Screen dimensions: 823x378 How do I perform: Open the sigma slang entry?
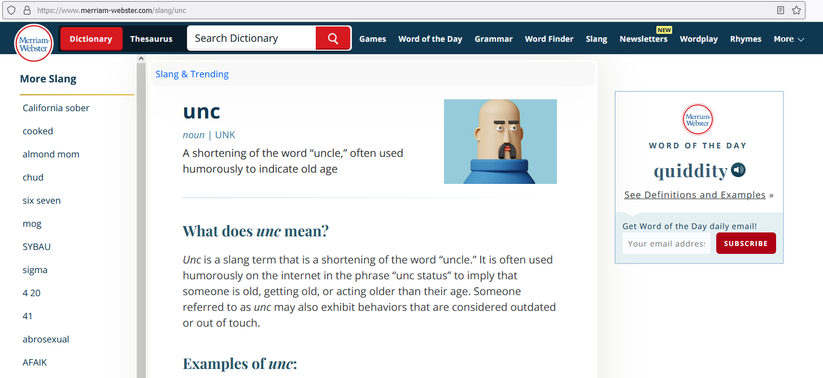click(35, 270)
